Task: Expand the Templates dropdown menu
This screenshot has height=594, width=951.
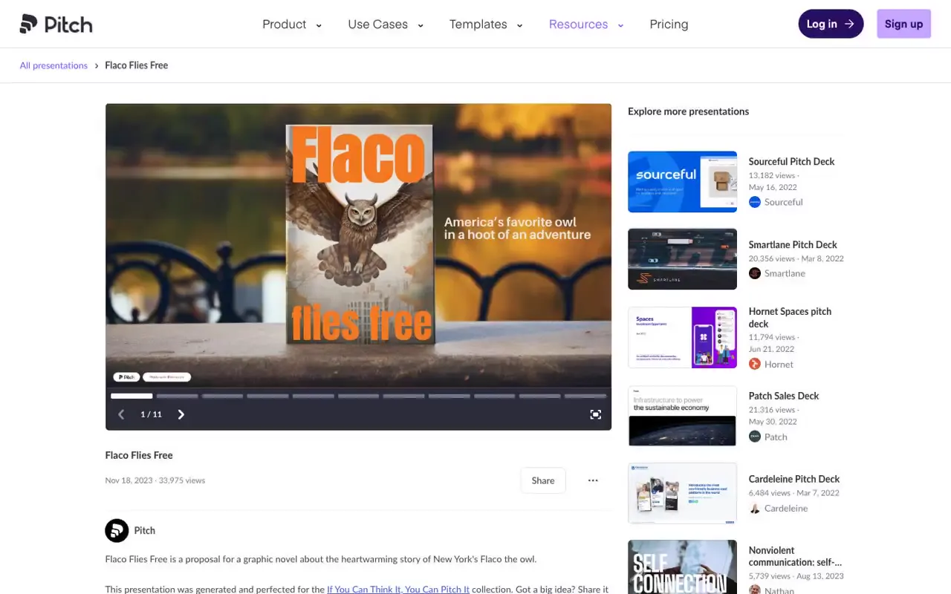Action: coord(486,25)
